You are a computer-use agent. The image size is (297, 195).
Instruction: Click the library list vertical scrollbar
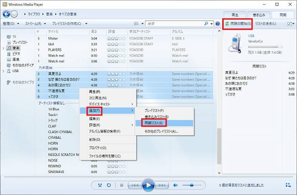[x=219, y=146]
